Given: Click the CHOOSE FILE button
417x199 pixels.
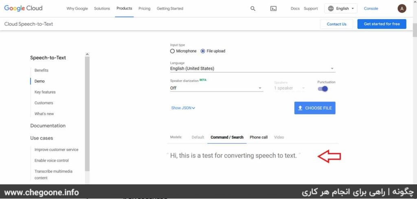Looking at the screenshot, I should click(315, 108).
